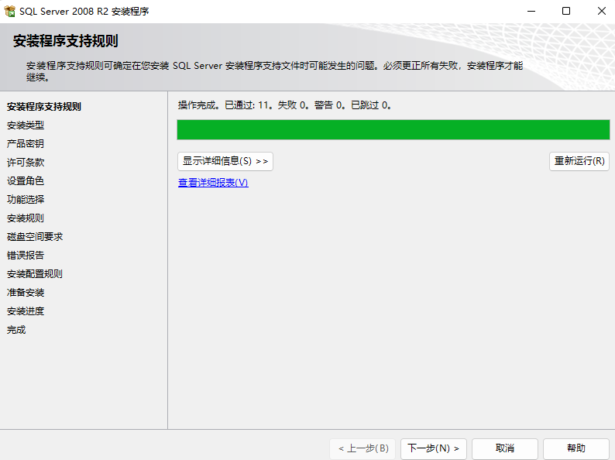Minimize the installer window
Image resolution: width=615 pixels, height=460 pixels.
[x=531, y=11]
